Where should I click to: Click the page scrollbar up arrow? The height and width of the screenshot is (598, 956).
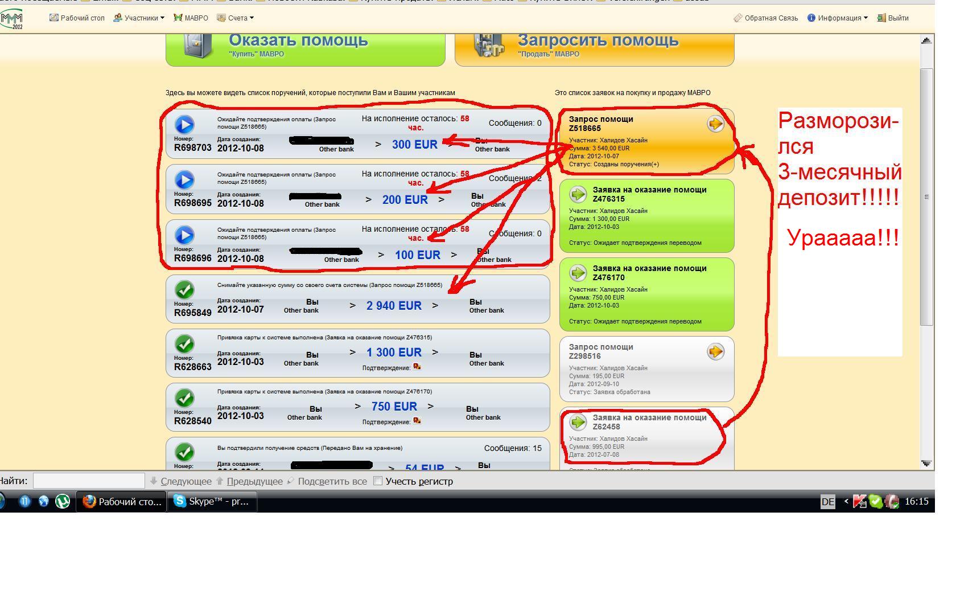(x=926, y=40)
